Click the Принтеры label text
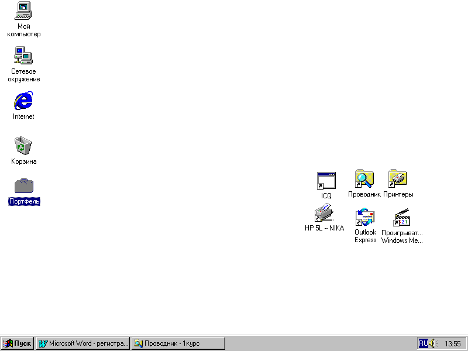Viewport: 468px width, 351px height. (x=398, y=194)
